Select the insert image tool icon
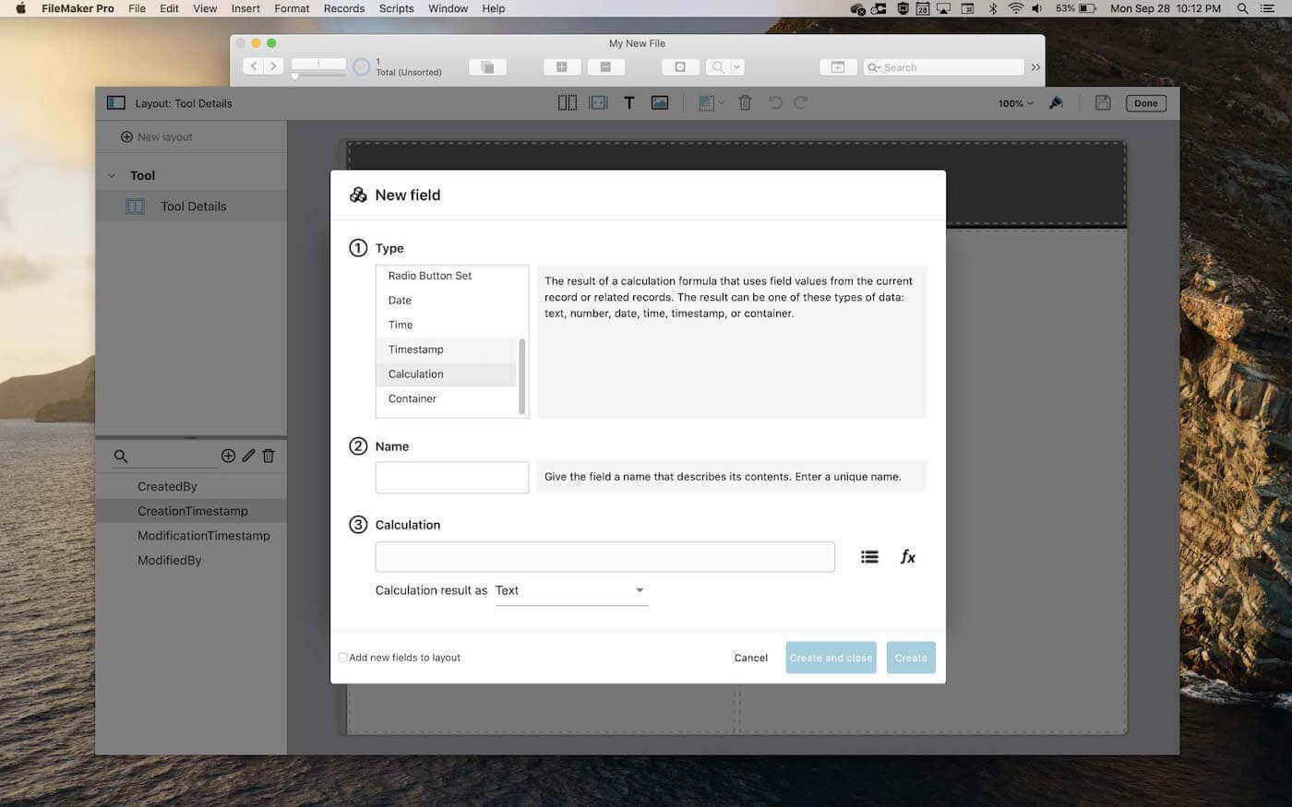This screenshot has height=807, width=1292. click(x=660, y=103)
